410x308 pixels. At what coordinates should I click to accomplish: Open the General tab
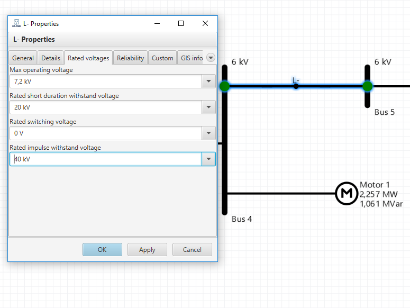[23, 58]
